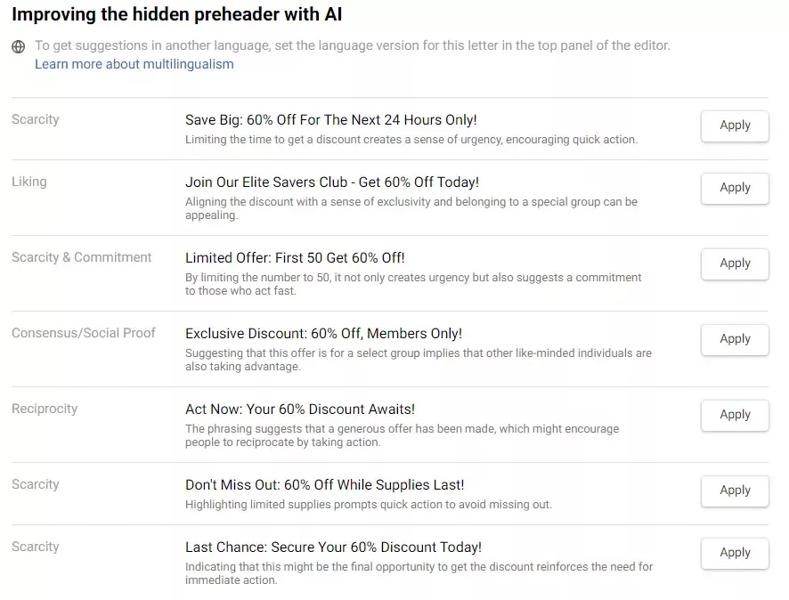
Task: Apply the Elite Savers Club suggestion
Action: tap(735, 188)
